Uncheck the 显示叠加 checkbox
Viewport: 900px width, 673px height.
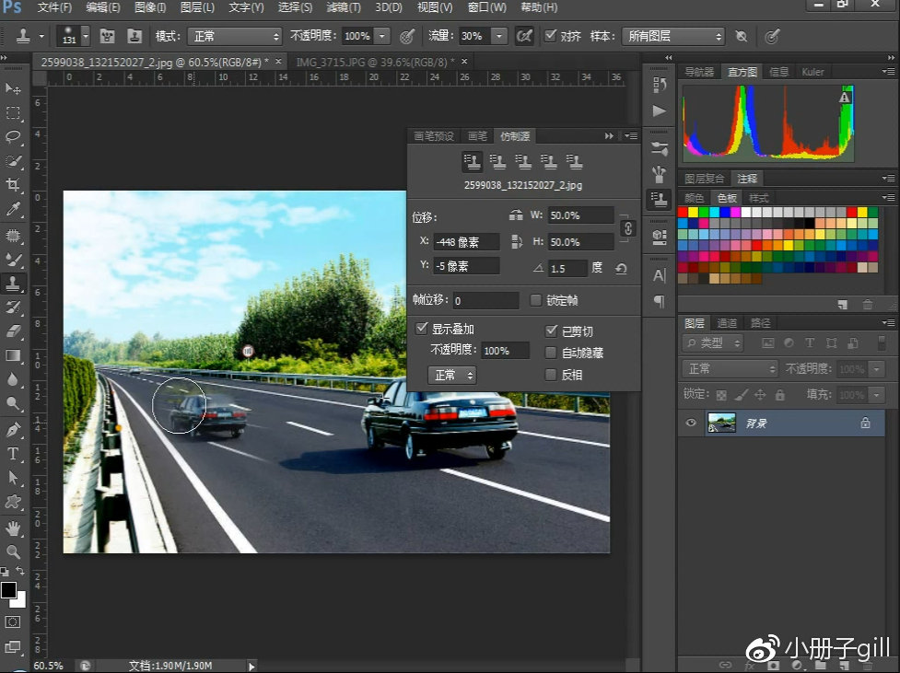[x=422, y=329]
